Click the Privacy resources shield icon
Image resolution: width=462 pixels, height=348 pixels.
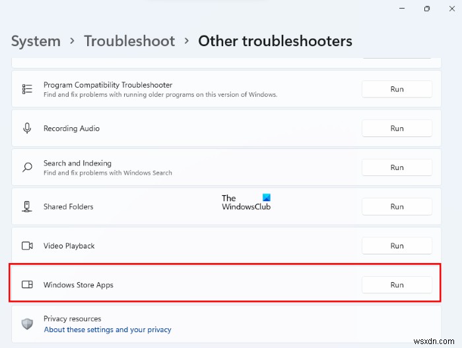pos(27,324)
